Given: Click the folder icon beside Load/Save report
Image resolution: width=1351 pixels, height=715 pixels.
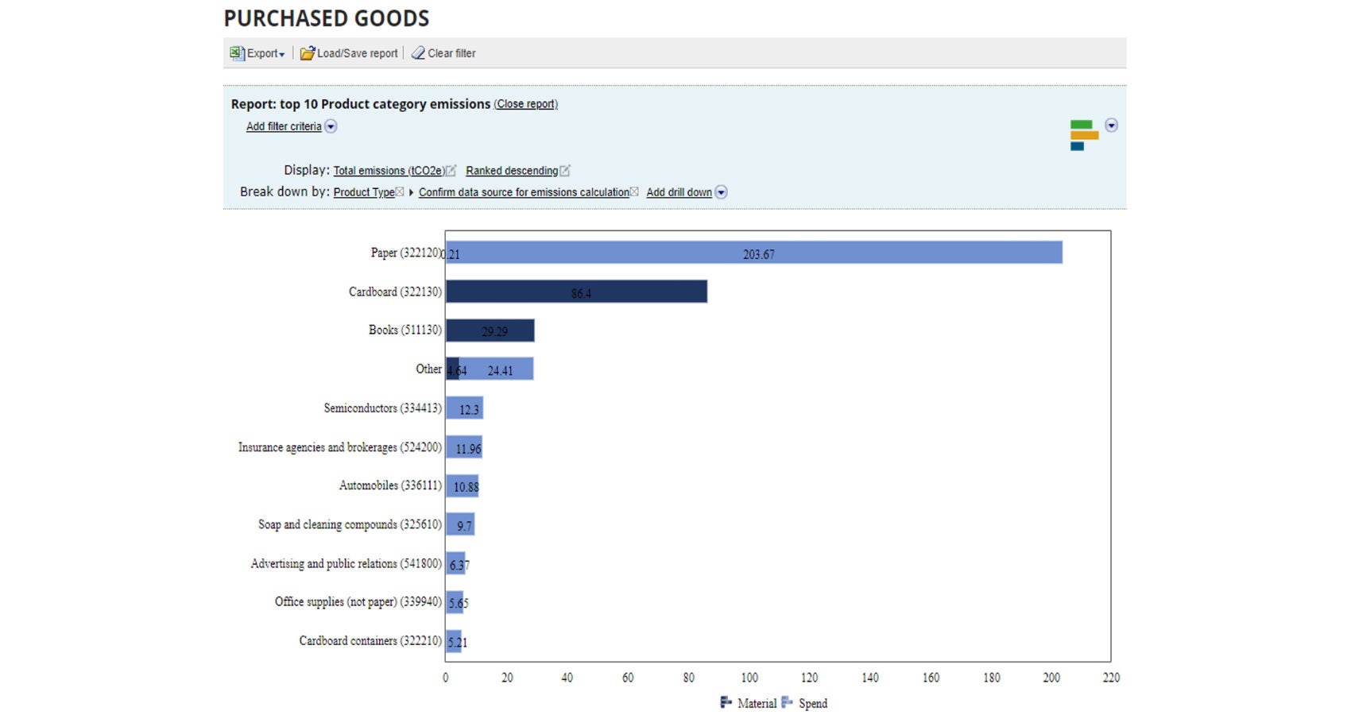Looking at the screenshot, I should click(x=308, y=52).
